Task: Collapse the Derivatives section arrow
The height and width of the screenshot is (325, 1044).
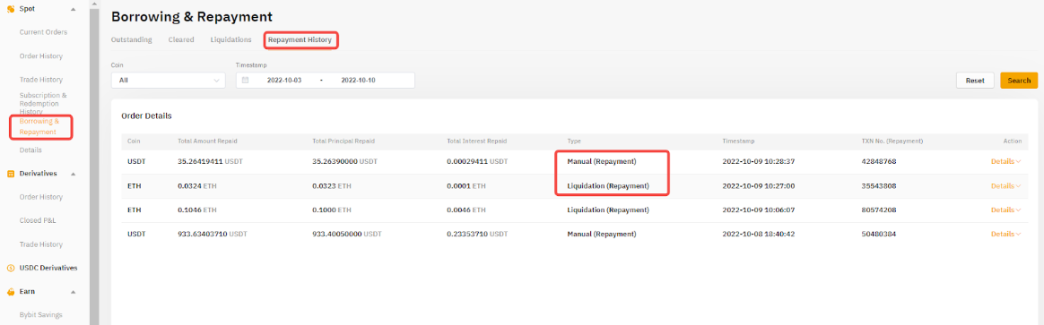Action: 74,174
